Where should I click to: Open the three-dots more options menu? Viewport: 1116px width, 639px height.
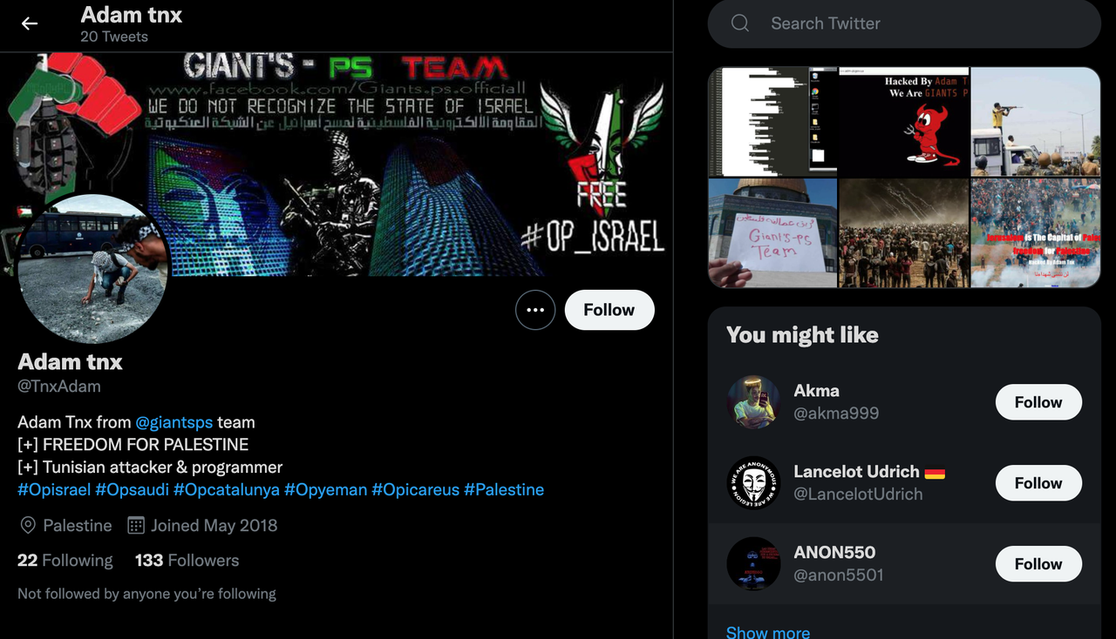pyautogui.click(x=535, y=310)
